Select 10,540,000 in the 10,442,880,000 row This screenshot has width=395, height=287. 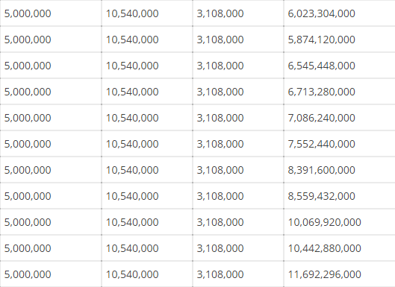point(147,248)
